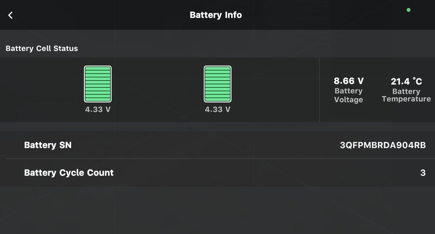
Task: Click the Battery Voltage caption
Action: pos(348,95)
